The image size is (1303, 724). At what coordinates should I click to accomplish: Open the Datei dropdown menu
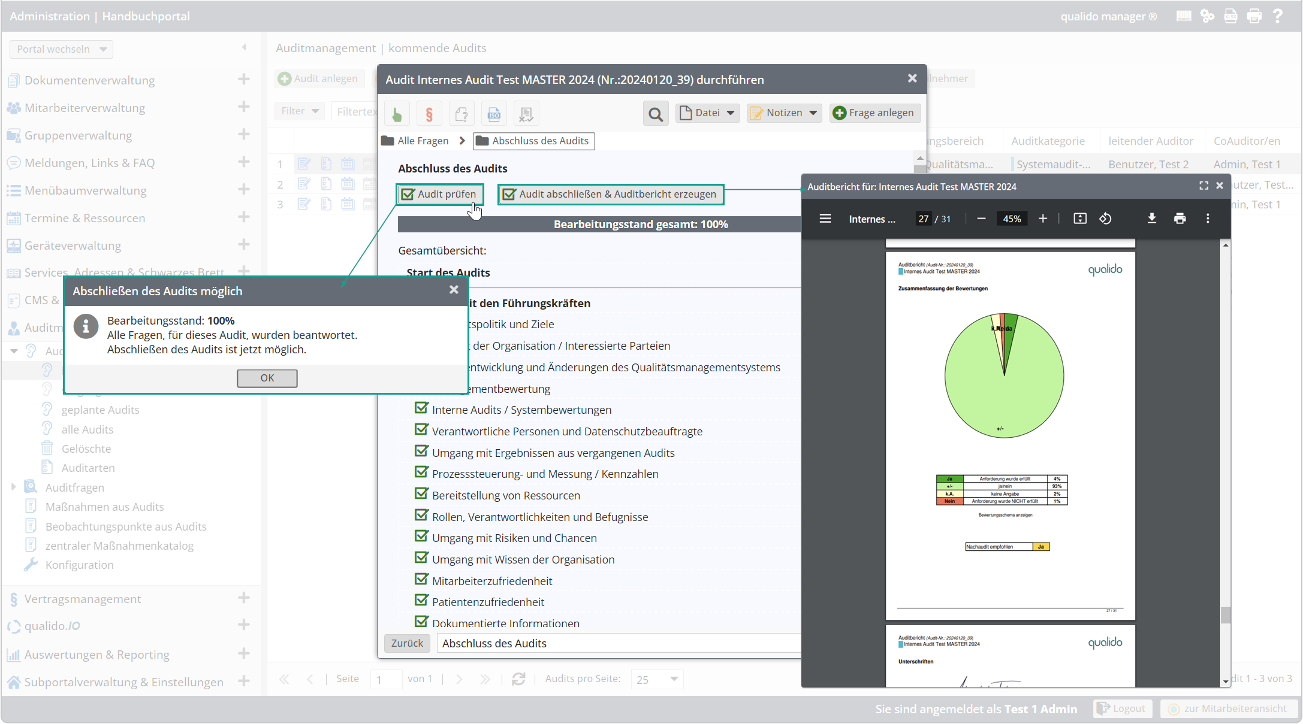tap(708, 113)
